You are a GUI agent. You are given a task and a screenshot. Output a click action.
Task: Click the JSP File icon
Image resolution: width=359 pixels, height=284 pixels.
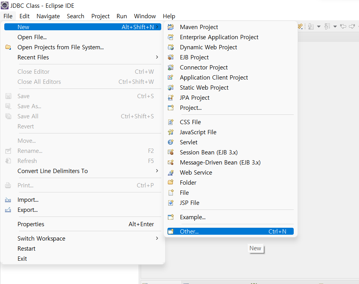pos(171,203)
